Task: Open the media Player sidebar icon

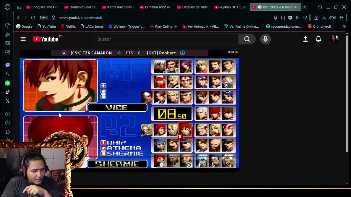Action: 8,114
